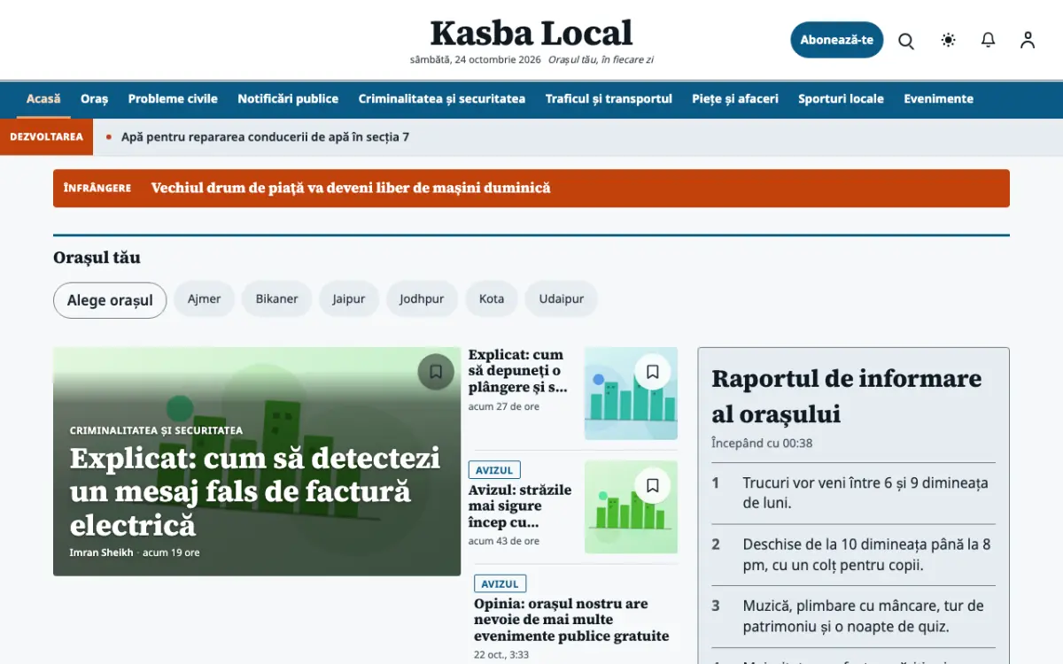Click 'Orașul tău' section heading
The width and height of the screenshot is (1063, 664).
click(x=97, y=258)
